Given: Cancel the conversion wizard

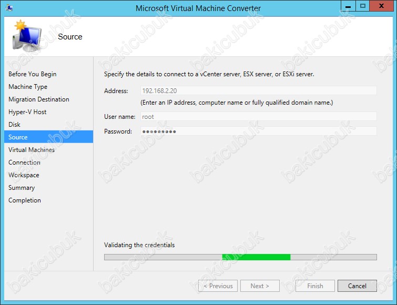Looking at the screenshot, I should click(357, 286).
